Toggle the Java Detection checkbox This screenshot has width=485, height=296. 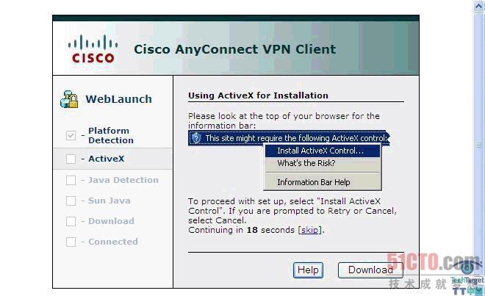point(71,180)
